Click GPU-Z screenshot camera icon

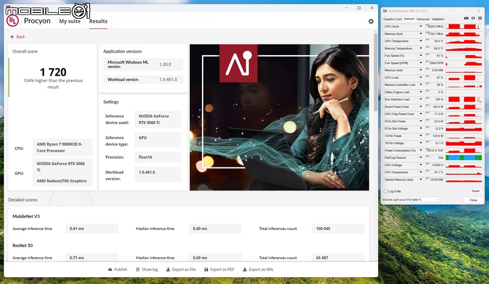pos(466,18)
